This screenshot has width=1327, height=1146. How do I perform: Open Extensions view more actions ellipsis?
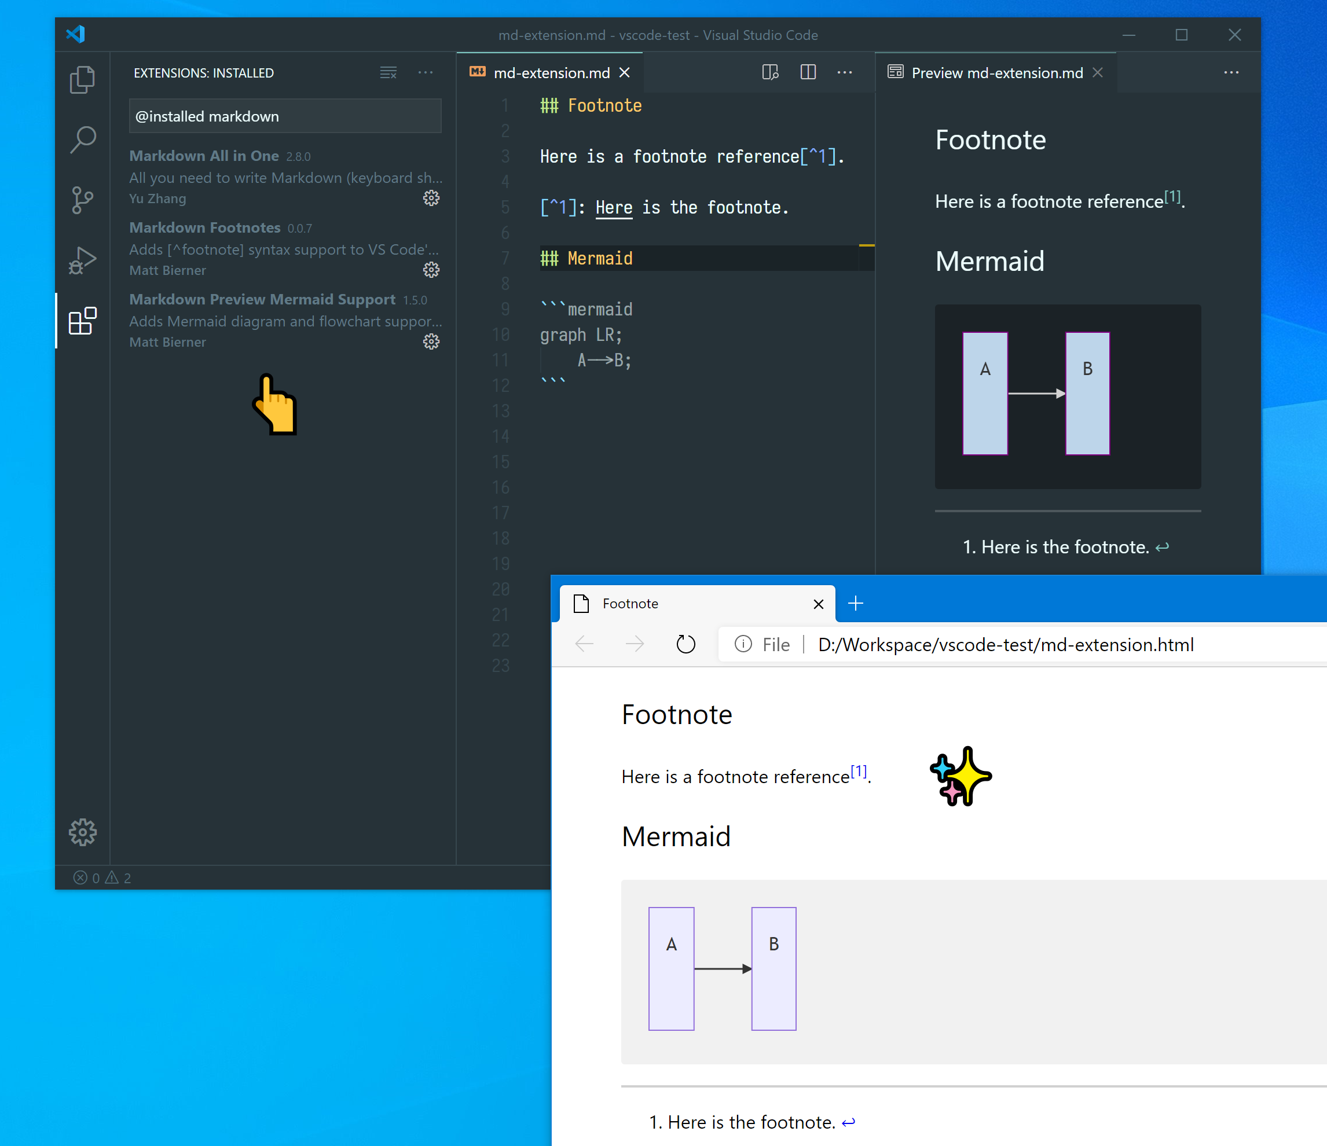coord(426,73)
